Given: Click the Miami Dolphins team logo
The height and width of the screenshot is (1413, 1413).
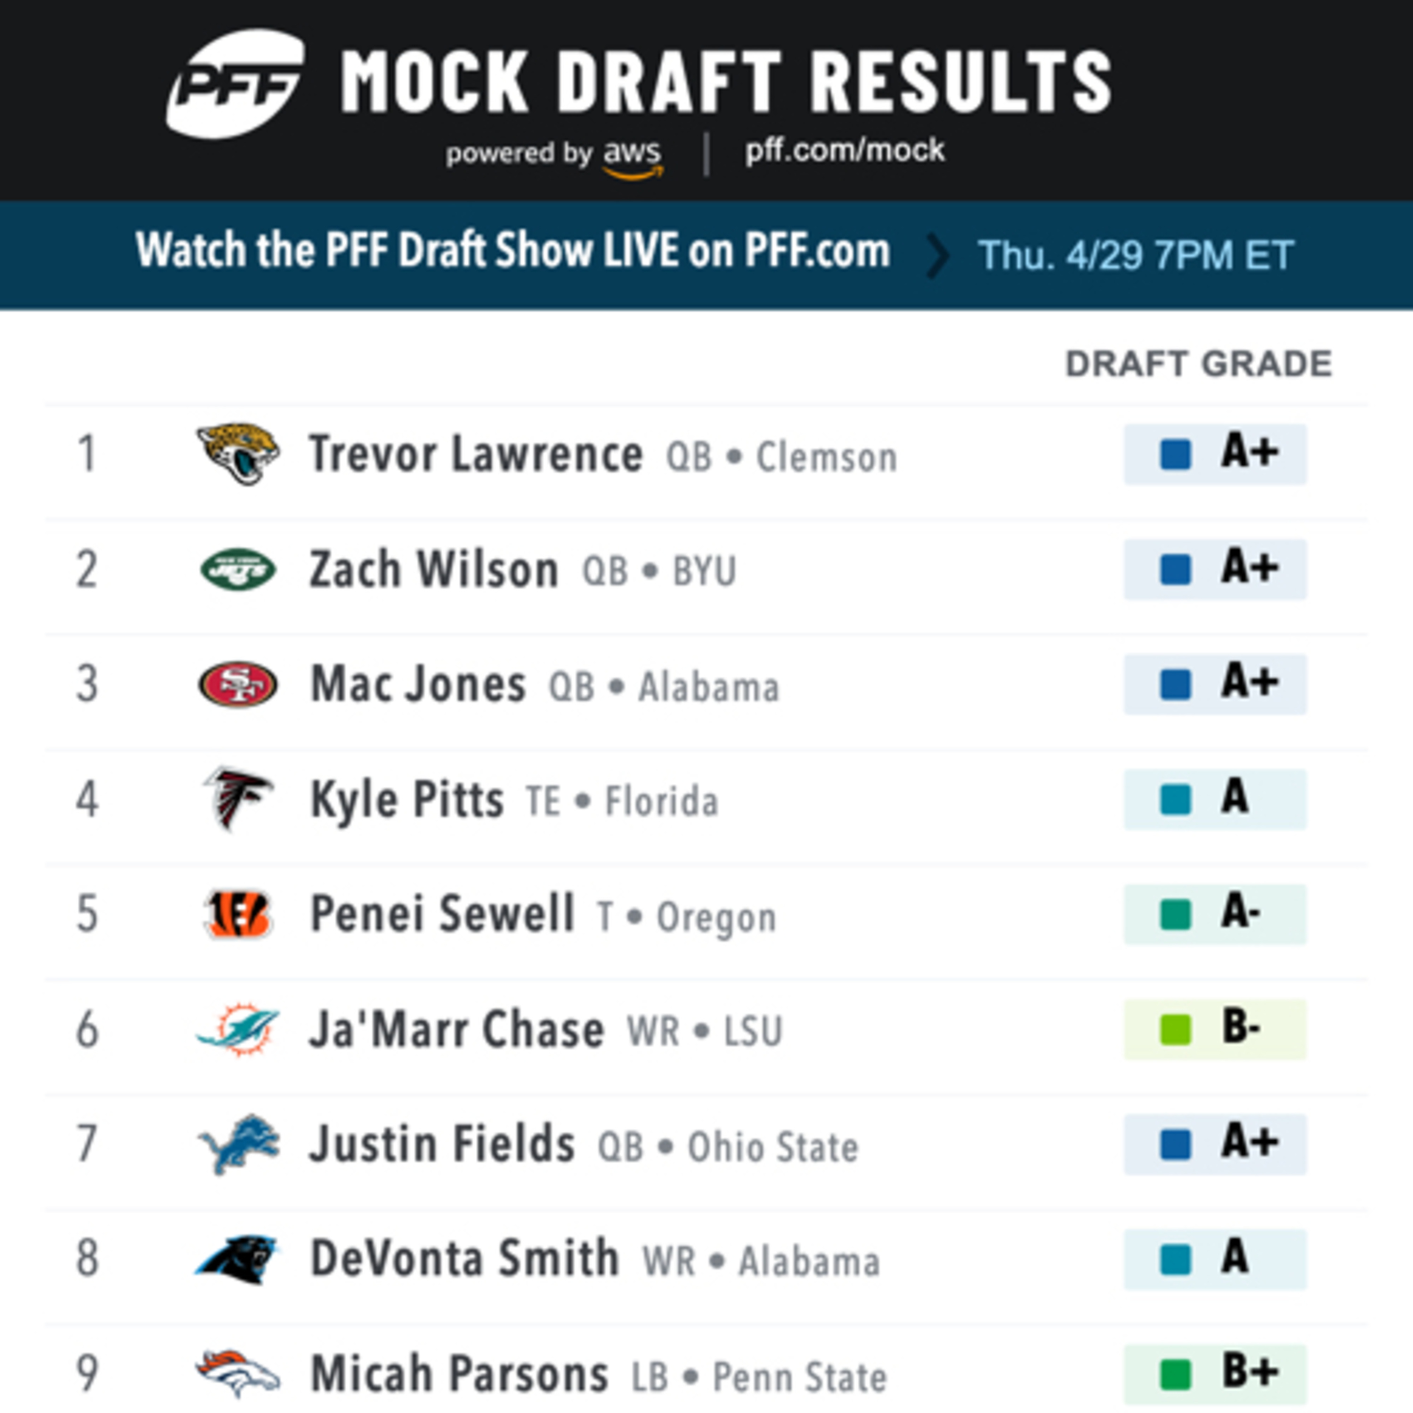Looking at the screenshot, I should tap(238, 1029).
